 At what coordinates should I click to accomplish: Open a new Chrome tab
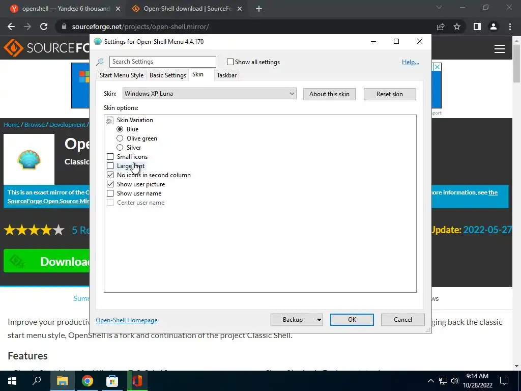pos(259,9)
